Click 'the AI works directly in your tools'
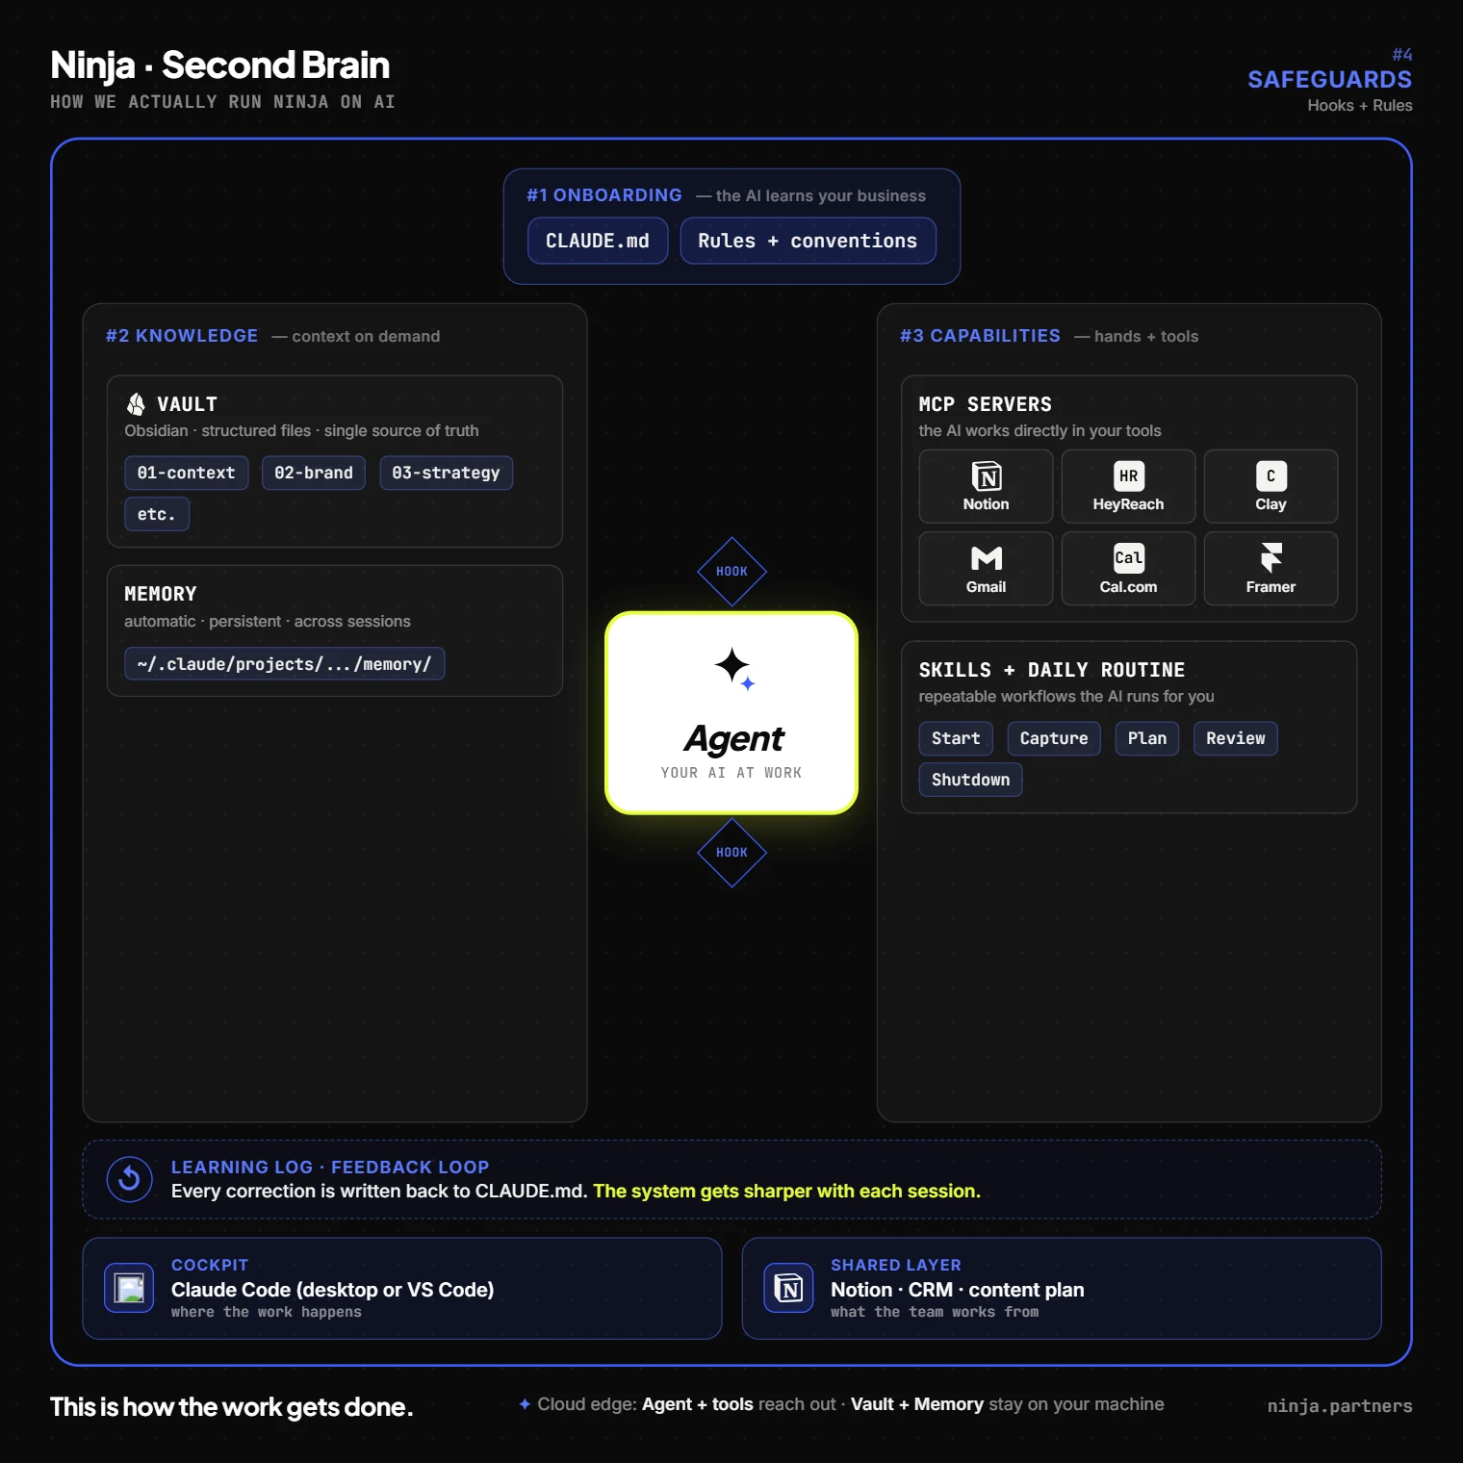The image size is (1463, 1463). point(1039,431)
